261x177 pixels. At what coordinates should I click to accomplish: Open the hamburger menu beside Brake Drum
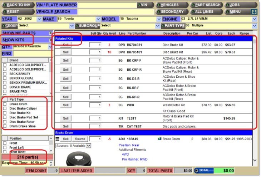pos(57,139)
